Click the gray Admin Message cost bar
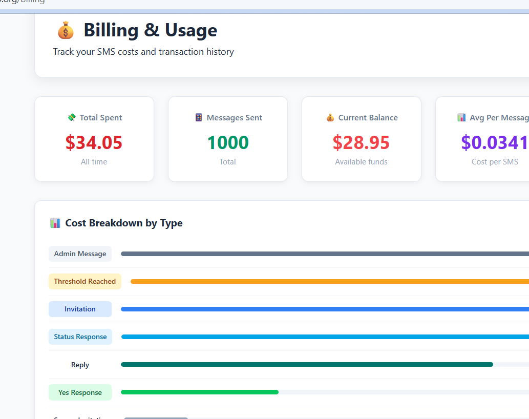 pyautogui.click(x=325, y=254)
